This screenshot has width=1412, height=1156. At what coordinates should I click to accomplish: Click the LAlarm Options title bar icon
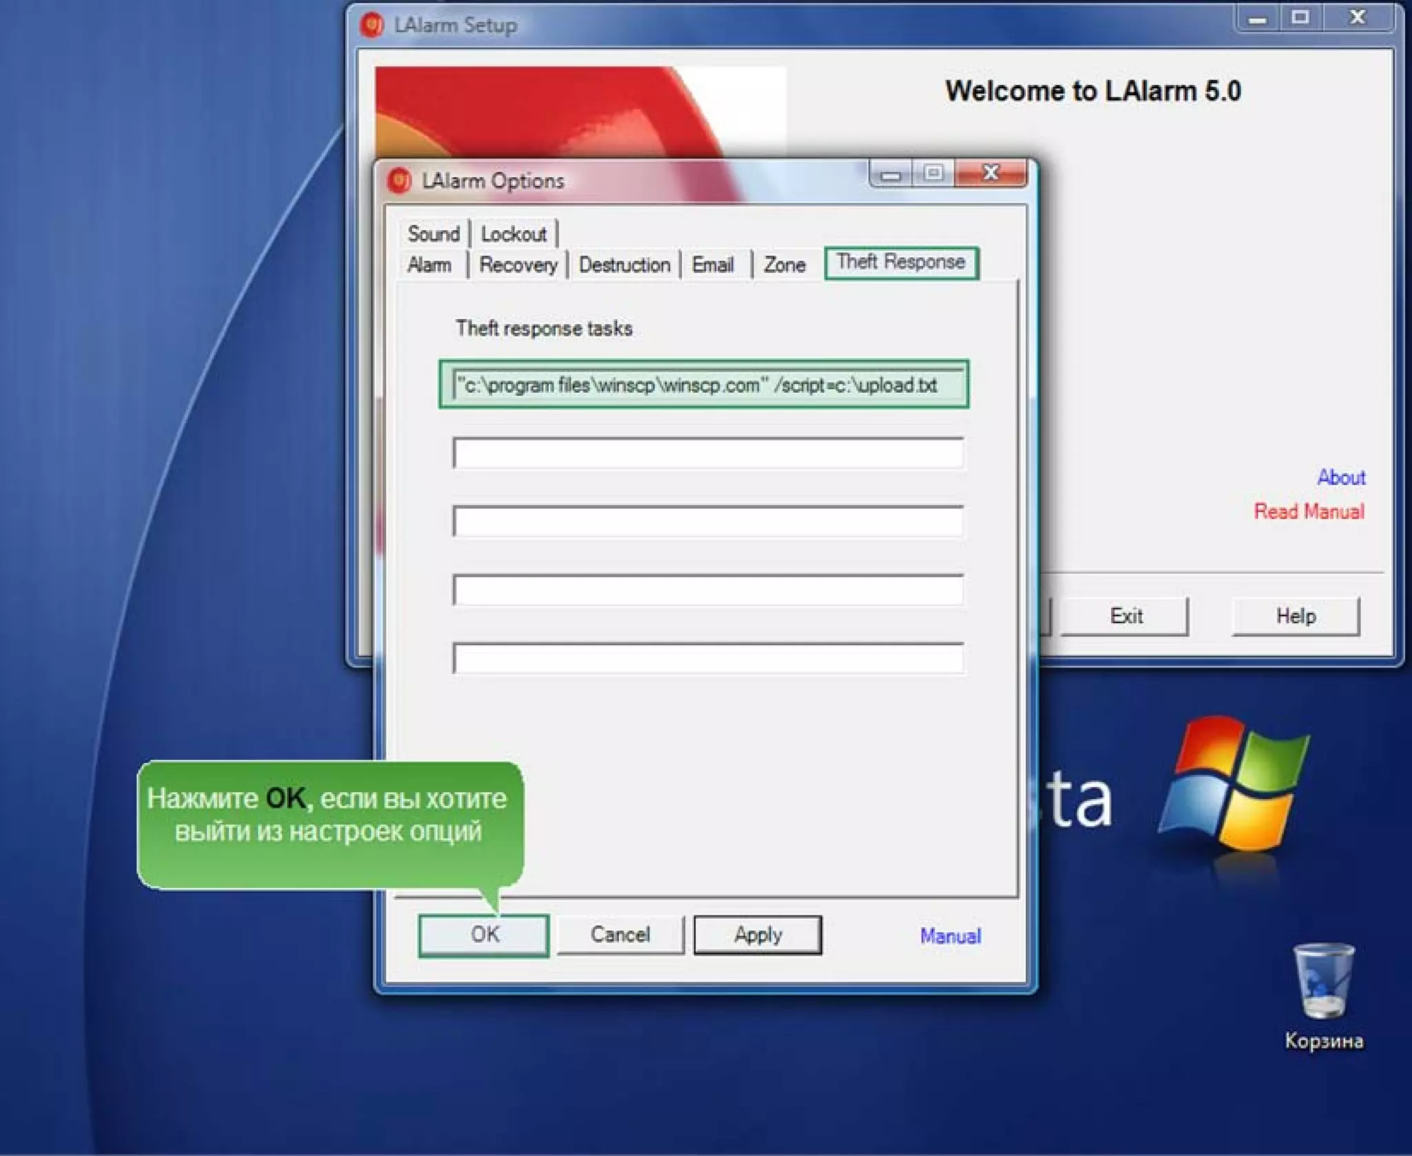(399, 181)
